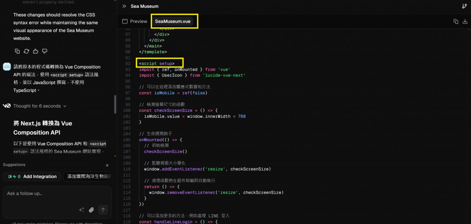Copy the assistant's message with the copy icon
The height and width of the screenshot is (224, 471).
pyautogui.click(x=17, y=51)
